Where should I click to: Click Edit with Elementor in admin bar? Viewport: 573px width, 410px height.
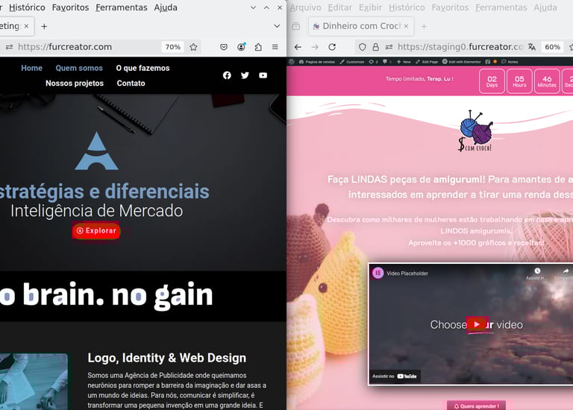[x=462, y=62]
